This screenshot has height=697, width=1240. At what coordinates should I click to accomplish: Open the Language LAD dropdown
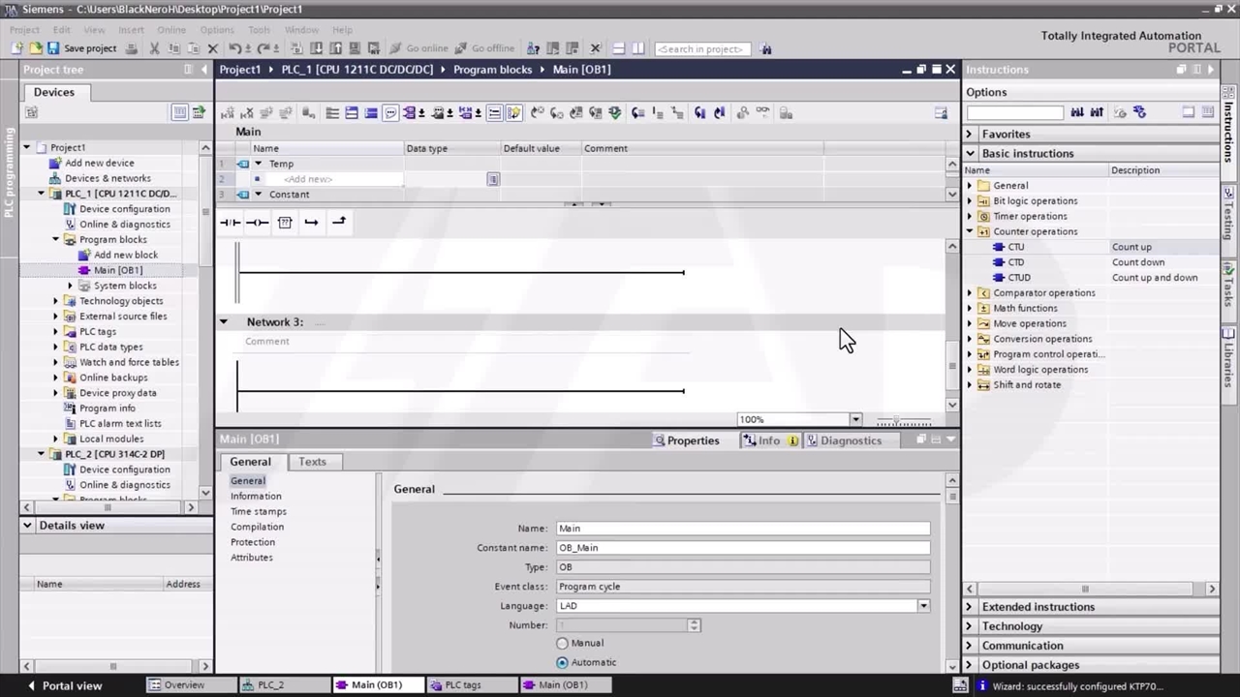click(x=923, y=606)
